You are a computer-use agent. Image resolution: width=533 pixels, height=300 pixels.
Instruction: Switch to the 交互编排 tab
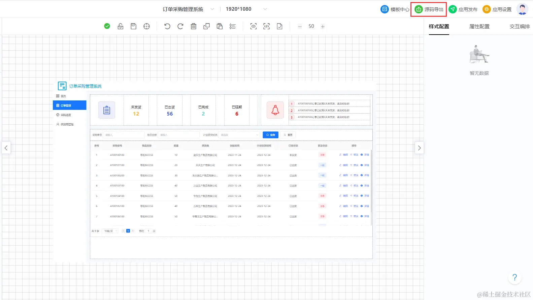pyautogui.click(x=520, y=26)
